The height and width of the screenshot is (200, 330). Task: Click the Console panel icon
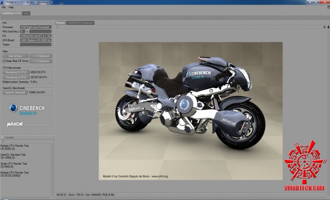(2, 138)
